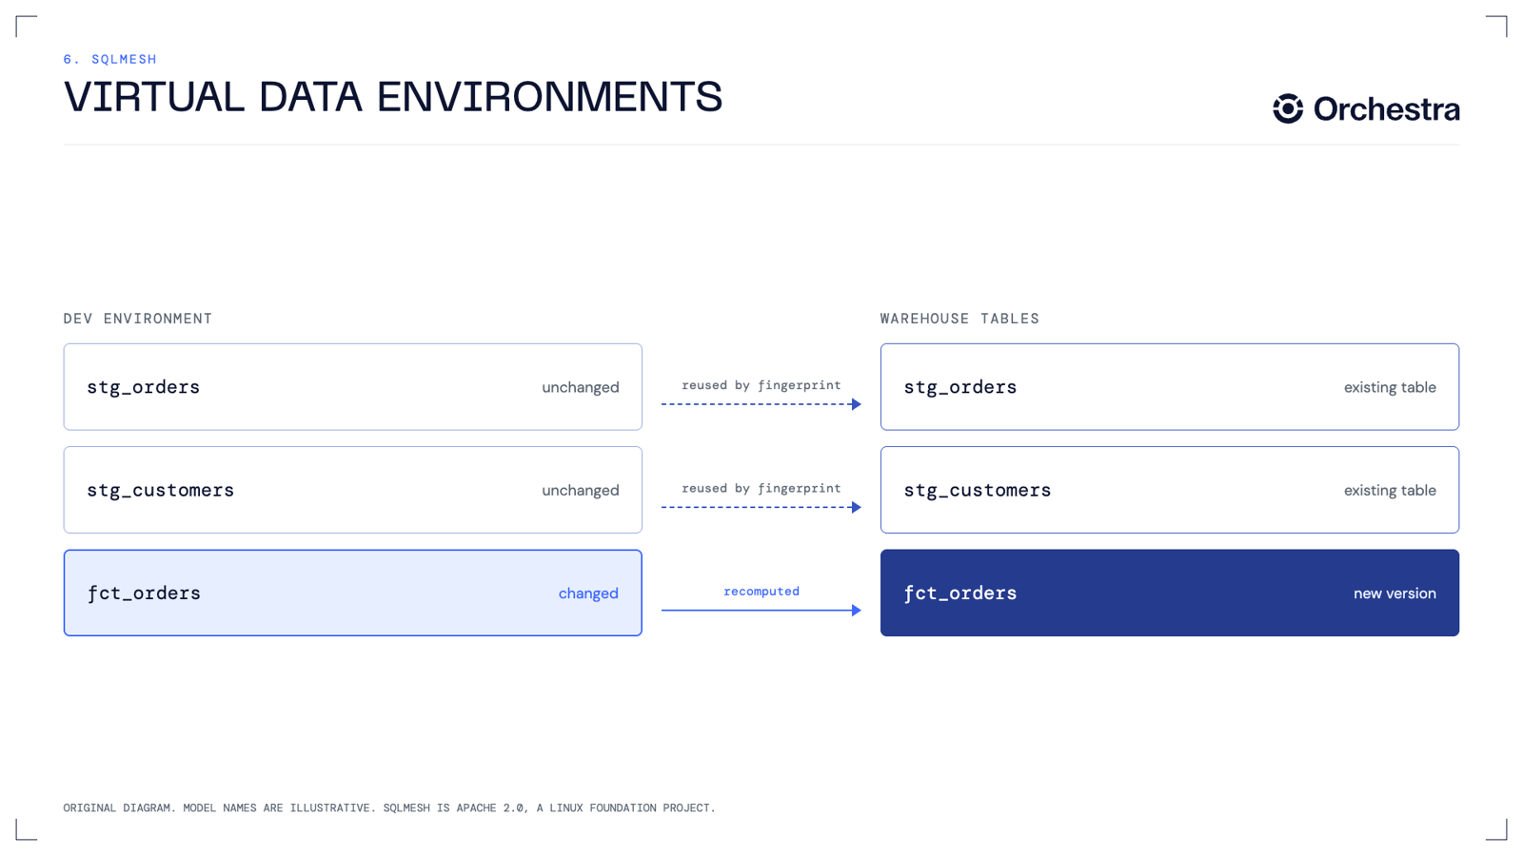Viewport: 1523px width, 856px height.
Task: Click the solid 'recomputed' arrow
Action: tap(761, 611)
